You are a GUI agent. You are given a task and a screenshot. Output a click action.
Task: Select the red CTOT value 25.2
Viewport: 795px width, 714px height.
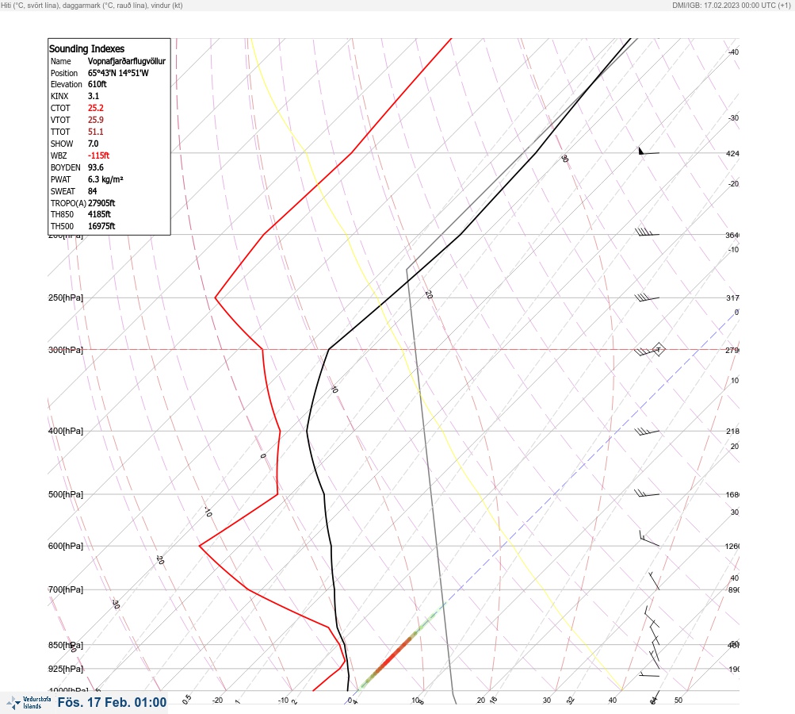[95, 108]
